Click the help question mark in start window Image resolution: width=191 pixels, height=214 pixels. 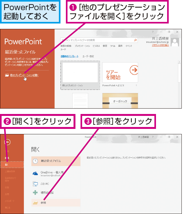click(x=153, y=32)
